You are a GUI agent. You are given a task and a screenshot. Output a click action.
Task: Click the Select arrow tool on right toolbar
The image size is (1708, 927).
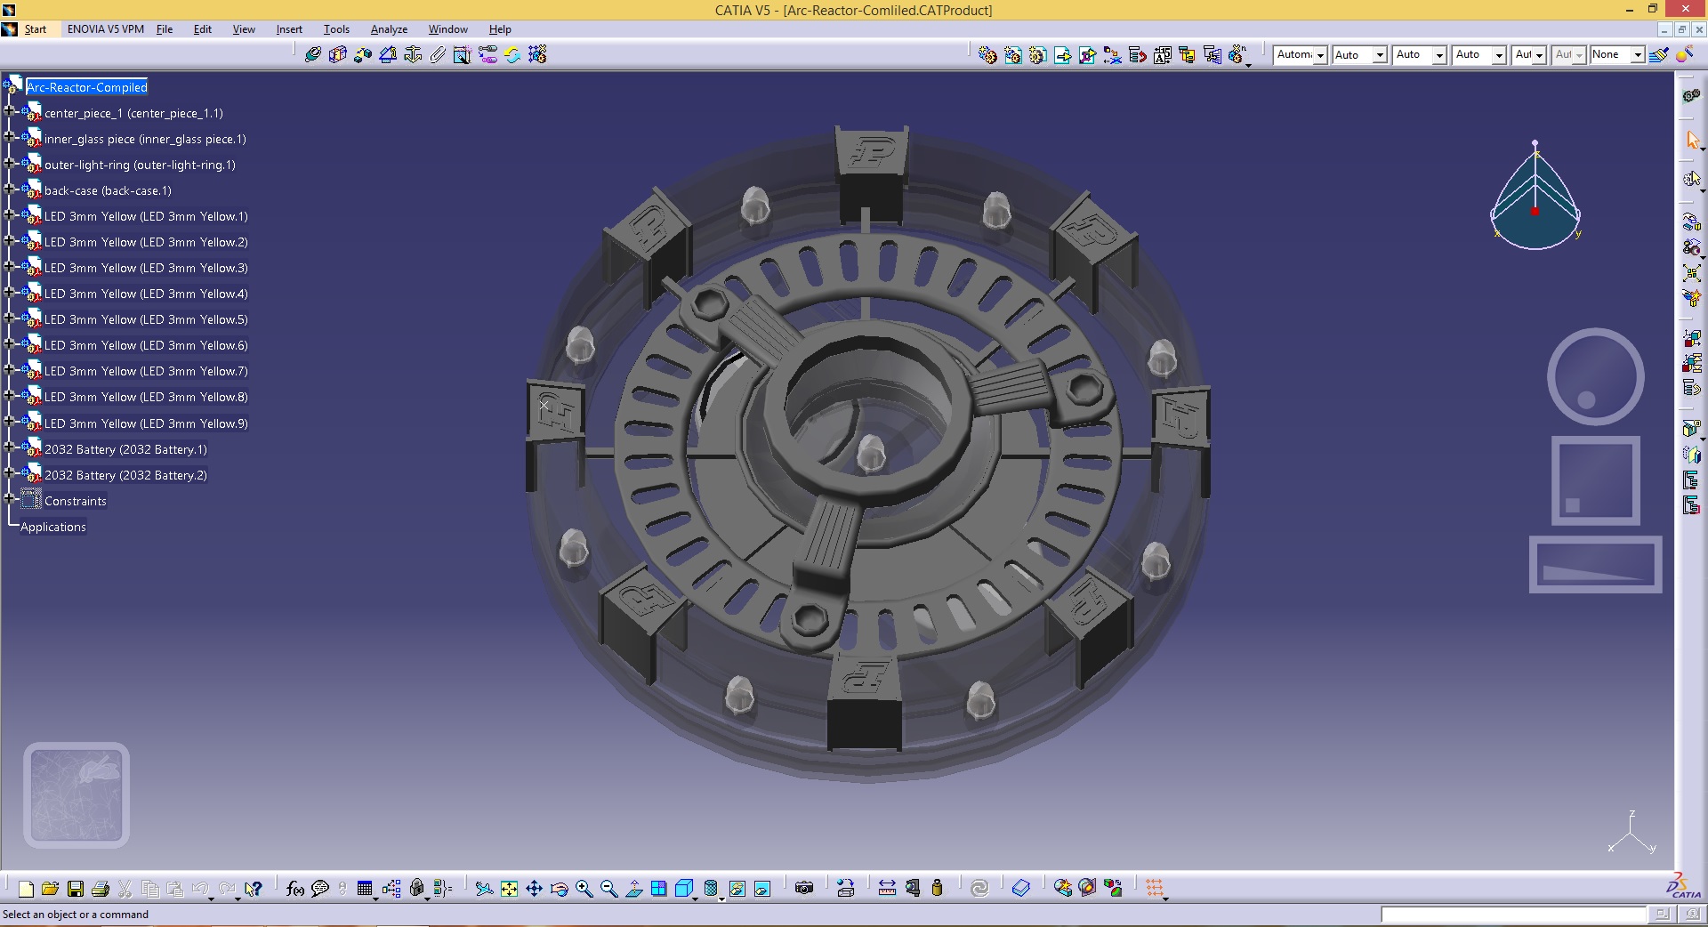[x=1692, y=141]
